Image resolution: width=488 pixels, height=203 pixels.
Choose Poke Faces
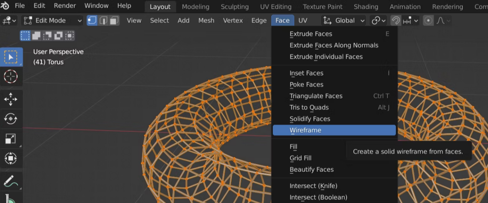(x=334, y=85)
